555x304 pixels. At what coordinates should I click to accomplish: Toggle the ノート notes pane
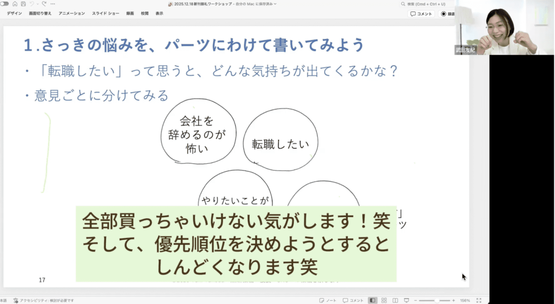point(328,300)
